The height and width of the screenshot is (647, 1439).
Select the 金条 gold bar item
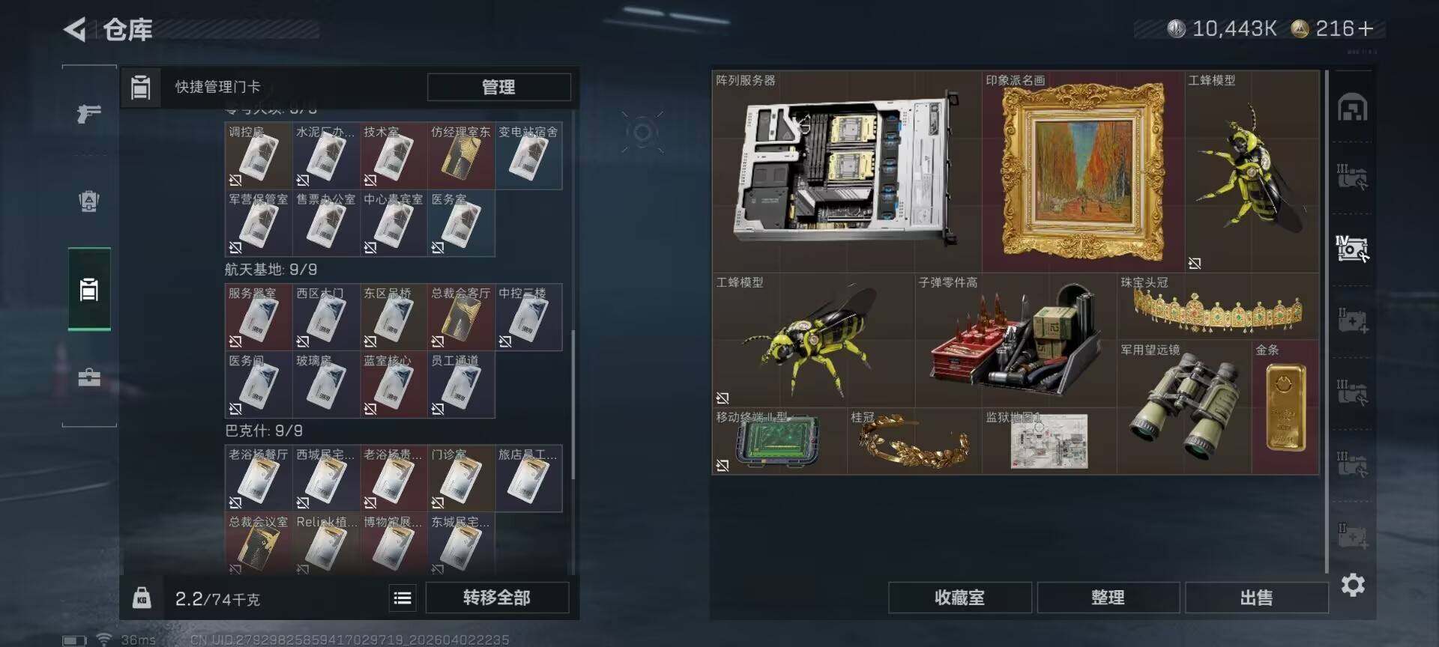tap(1285, 407)
